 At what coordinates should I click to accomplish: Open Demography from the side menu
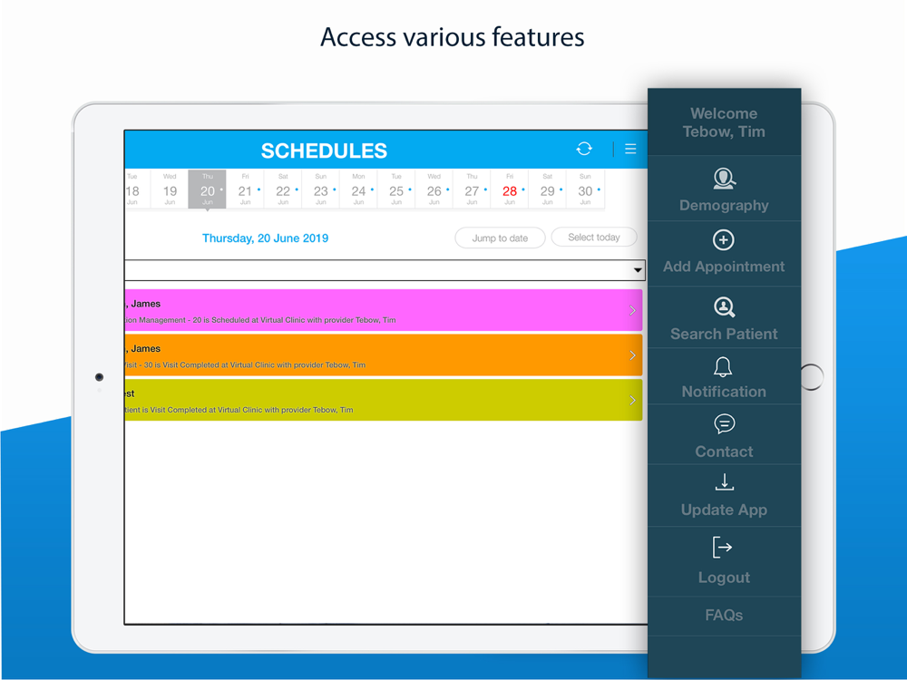(x=724, y=189)
